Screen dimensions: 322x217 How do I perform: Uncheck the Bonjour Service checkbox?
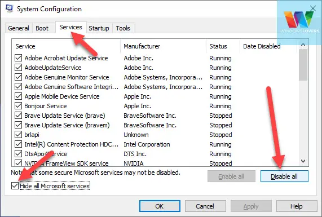[x=18, y=106]
